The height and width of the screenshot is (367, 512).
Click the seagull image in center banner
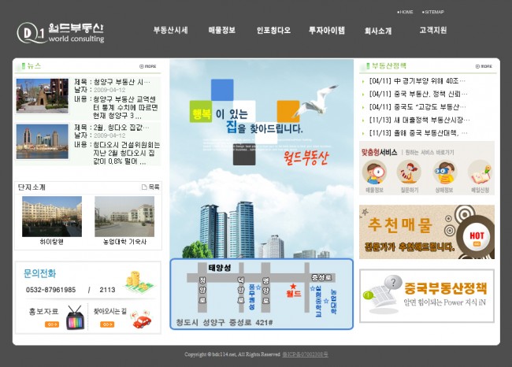tap(315, 101)
